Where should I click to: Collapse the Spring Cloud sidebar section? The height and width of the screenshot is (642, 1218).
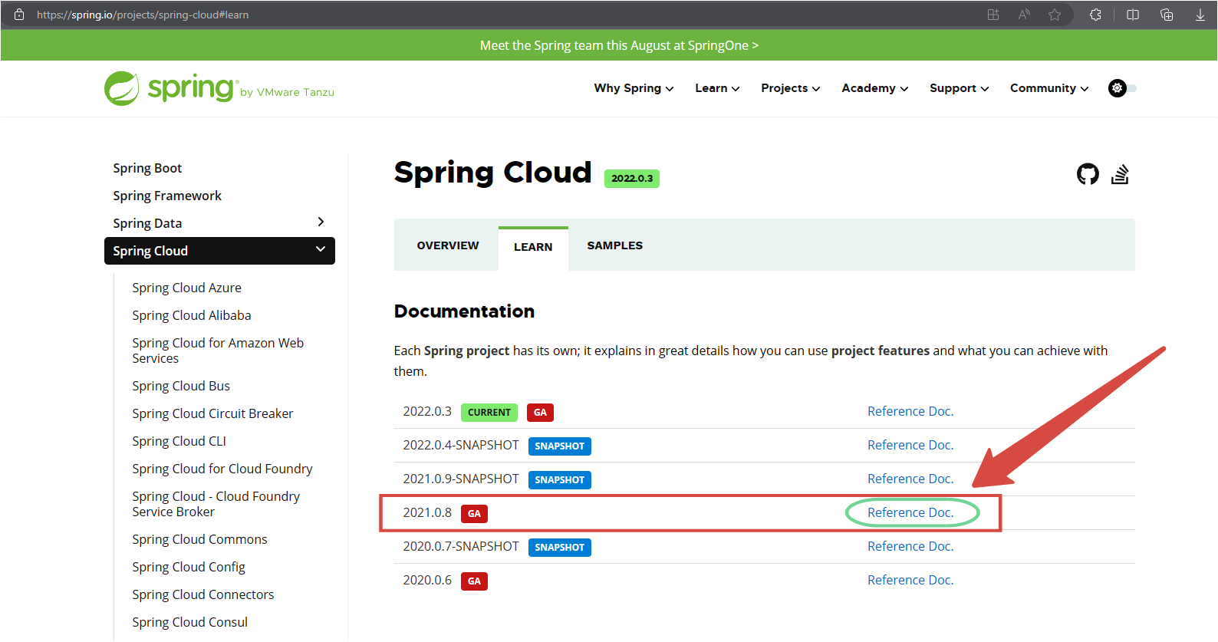pyautogui.click(x=321, y=249)
